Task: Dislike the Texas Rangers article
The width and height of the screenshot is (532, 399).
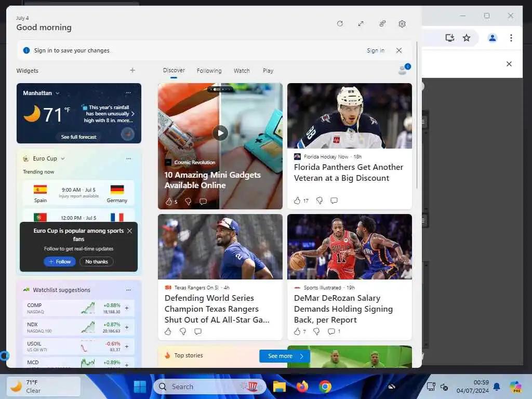Action: coord(182,331)
